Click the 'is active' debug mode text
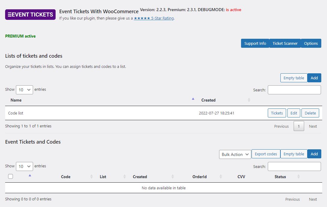 pyautogui.click(x=233, y=10)
